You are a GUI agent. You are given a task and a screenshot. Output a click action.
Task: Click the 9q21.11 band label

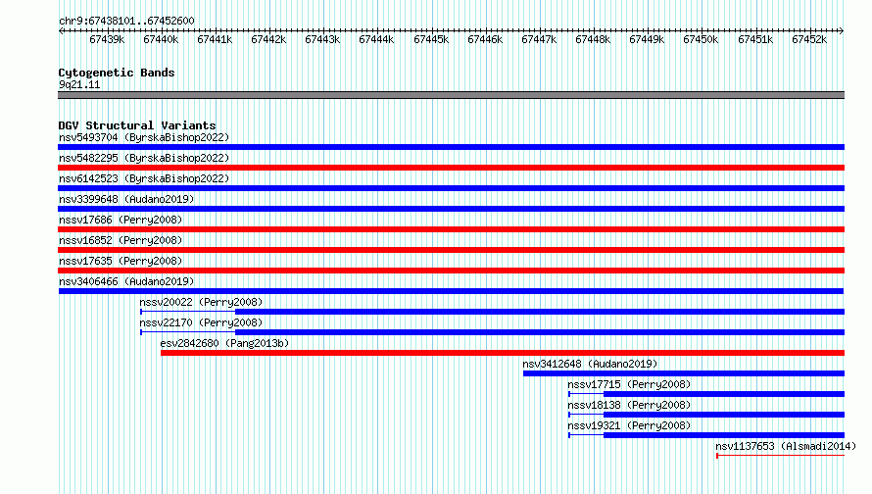click(79, 84)
